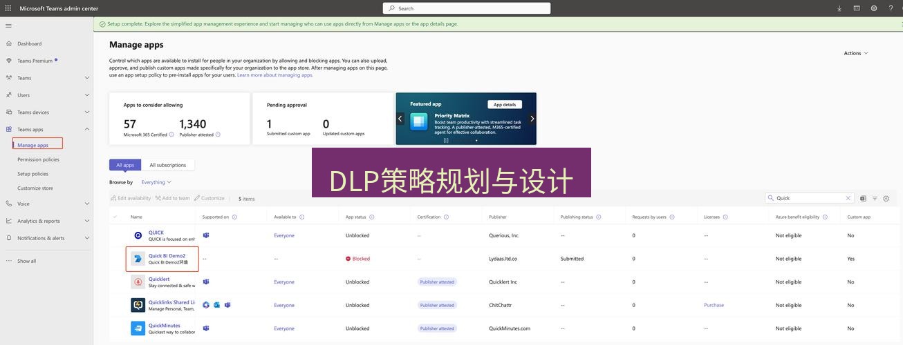Click the Certification info icon
This screenshot has width=903, height=345.
point(446,217)
